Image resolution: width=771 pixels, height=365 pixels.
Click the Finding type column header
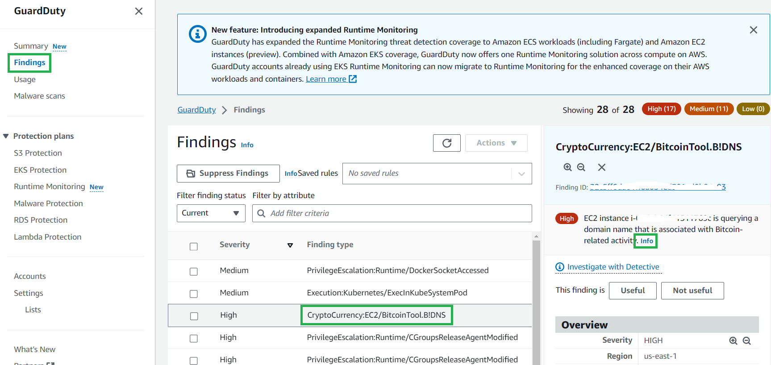[x=330, y=245]
